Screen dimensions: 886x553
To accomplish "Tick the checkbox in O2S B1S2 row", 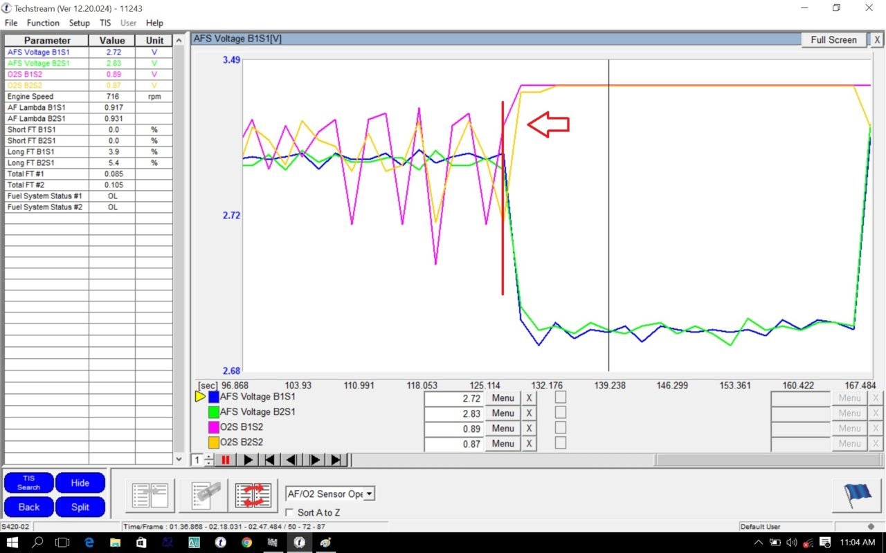I will 560,428.
